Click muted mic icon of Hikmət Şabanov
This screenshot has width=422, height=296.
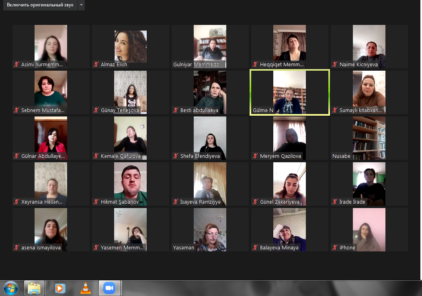[96, 202]
